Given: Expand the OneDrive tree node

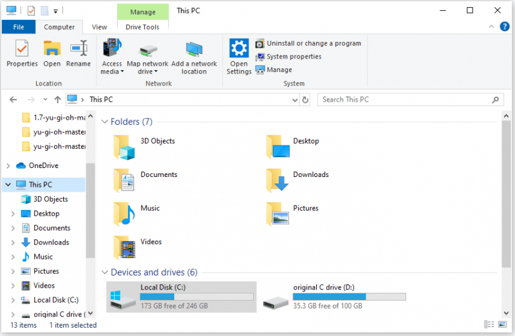Looking at the screenshot, I should [x=8, y=166].
